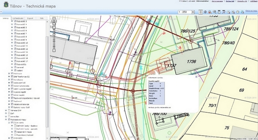Click the map pan-up arrow button
Image resolution: width=258 pixels, height=140 pixels.
(54, 18)
